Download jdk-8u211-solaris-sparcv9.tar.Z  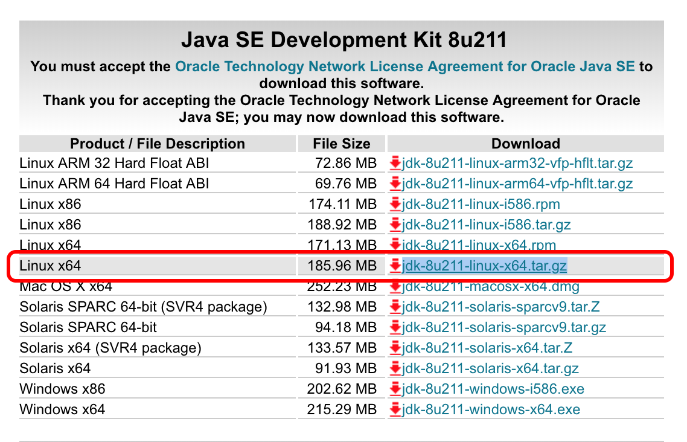pos(501,307)
